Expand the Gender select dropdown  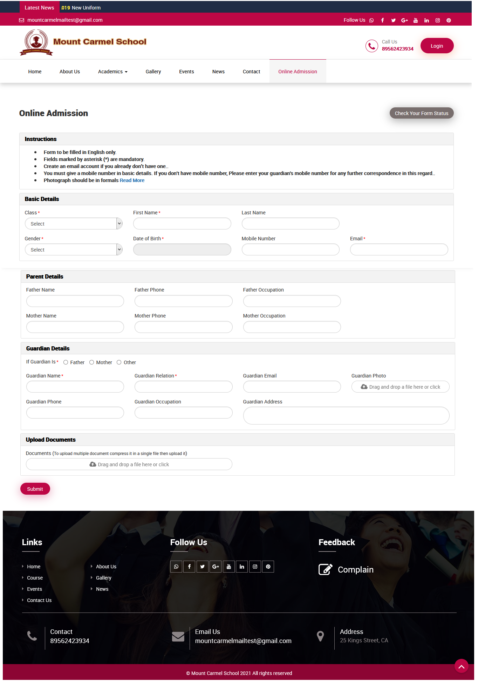pos(73,249)
